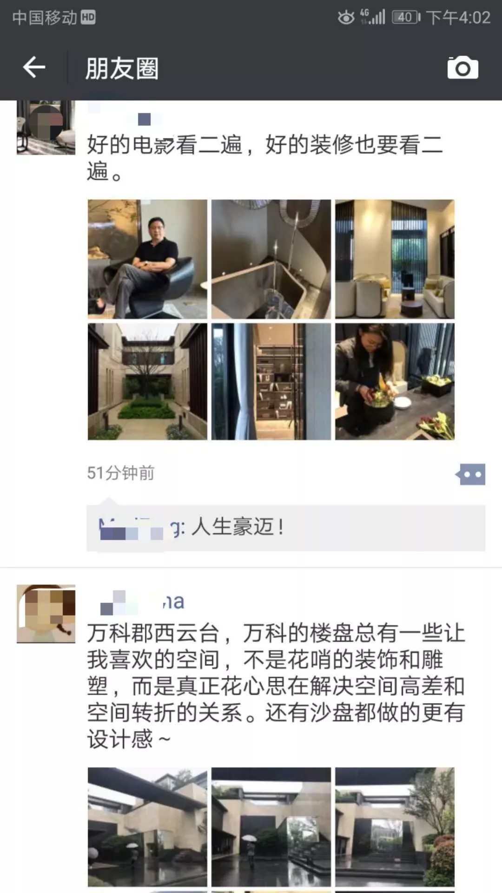
Task: Open the camera to post a moment
Action: pyautogui.click(x=462, y=68)
